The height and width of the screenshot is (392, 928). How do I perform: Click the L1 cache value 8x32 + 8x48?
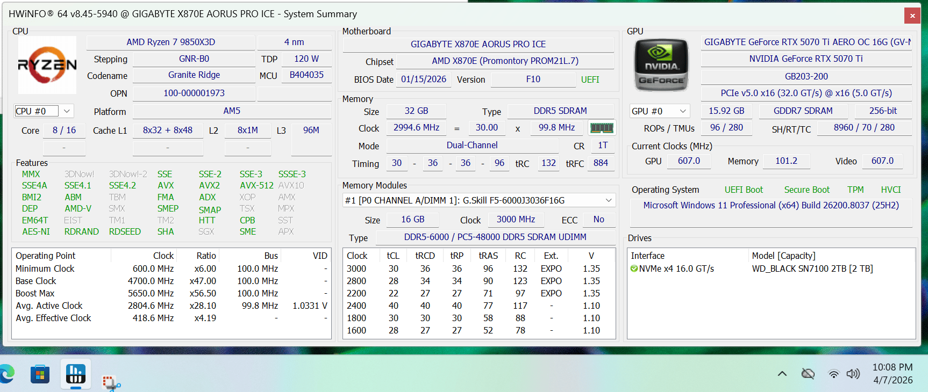click(x=168, y=130)
